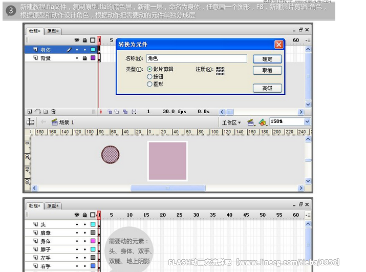Click the lock column header above the 头 layer

(x=85, y=215)
